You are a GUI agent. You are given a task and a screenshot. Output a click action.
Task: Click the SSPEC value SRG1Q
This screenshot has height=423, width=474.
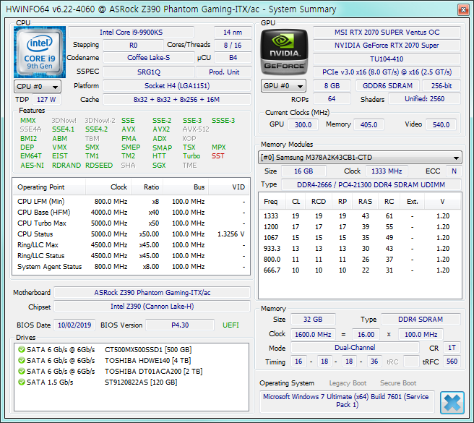[x=149, y=72]
